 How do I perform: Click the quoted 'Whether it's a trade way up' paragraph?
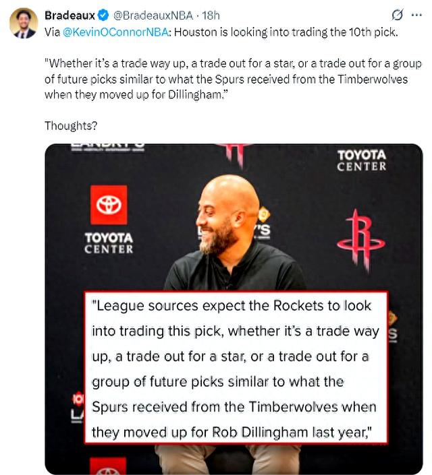click(233, 79)
